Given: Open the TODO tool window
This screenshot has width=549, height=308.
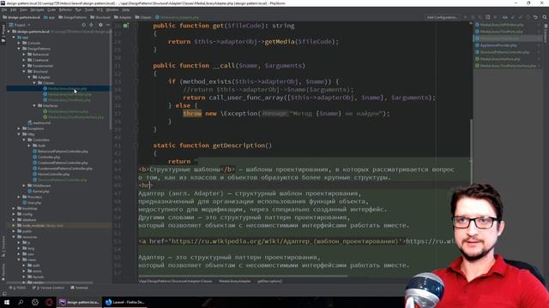Looking at the screenshot, I should pyautogui.click(x=17, y=287).
